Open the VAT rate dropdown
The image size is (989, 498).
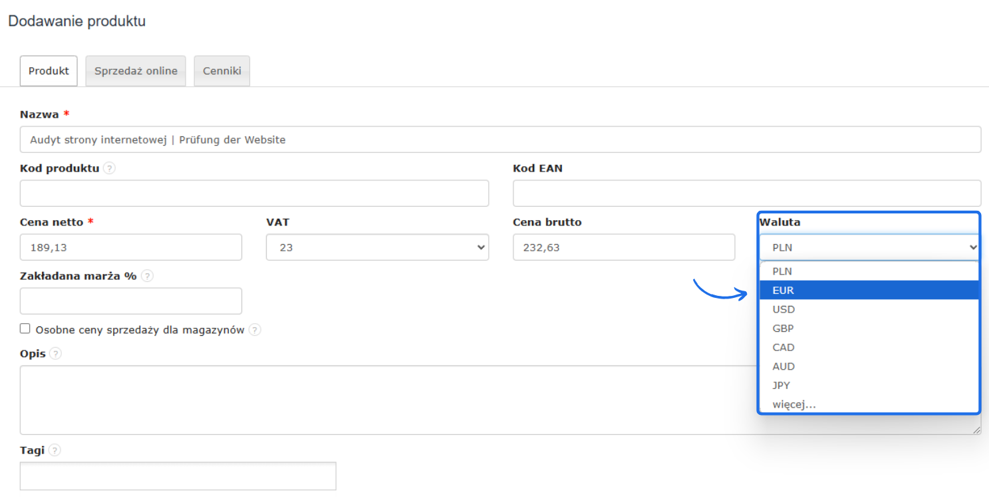377,247
